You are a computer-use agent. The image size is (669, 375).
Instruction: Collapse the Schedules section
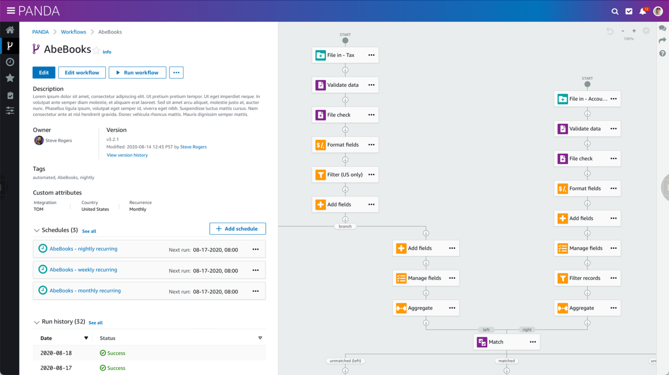click(37, 230)
